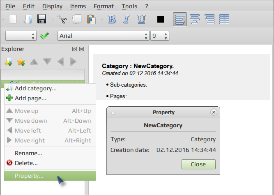Toggle bold formatting
Viewport: 274px width, 195px height.
(112, 19)
